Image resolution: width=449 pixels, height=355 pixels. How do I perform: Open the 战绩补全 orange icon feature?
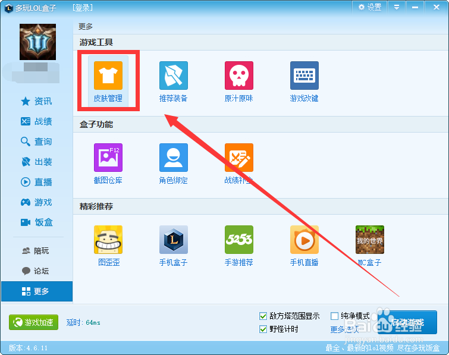(239, 164)
